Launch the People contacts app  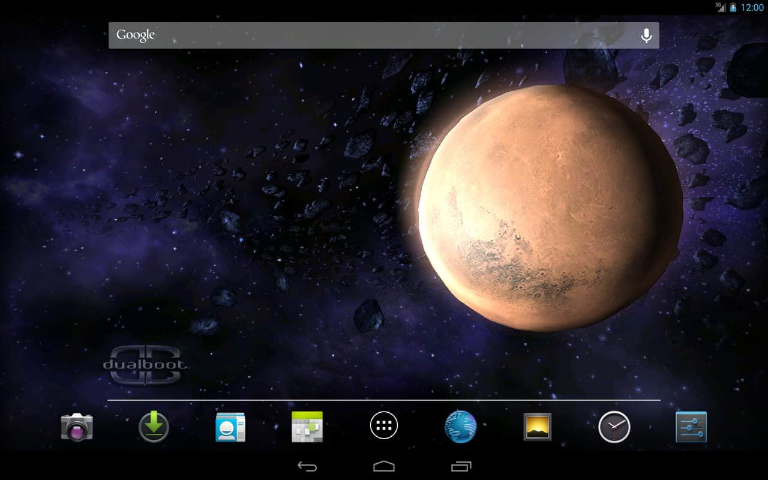pos(230,427)
